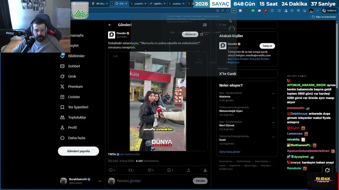Image resolution: width=339 pixels, height=190 pixels.
Task: Open Çerez Politikası footer link
Action: click(261, 161)
